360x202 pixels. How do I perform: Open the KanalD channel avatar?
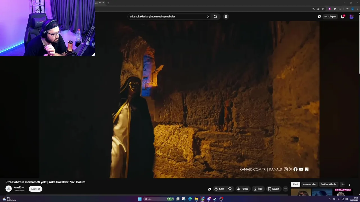8,189
